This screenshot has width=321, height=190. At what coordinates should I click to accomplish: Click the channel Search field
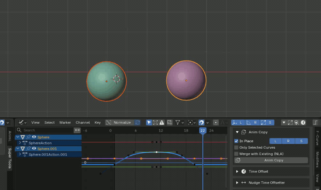tap(45, 130)
